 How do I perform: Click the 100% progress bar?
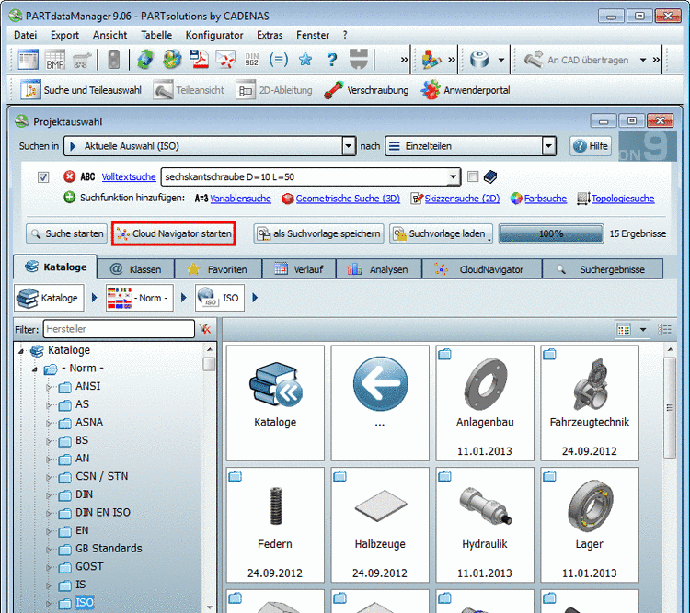551,233
